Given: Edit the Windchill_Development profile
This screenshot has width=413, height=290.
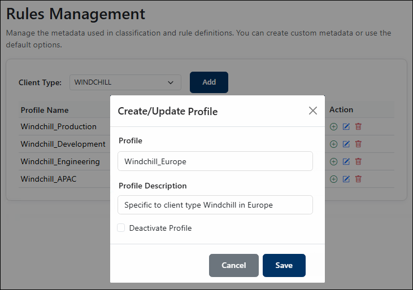Looking at the screenshot, I should 346,144.
